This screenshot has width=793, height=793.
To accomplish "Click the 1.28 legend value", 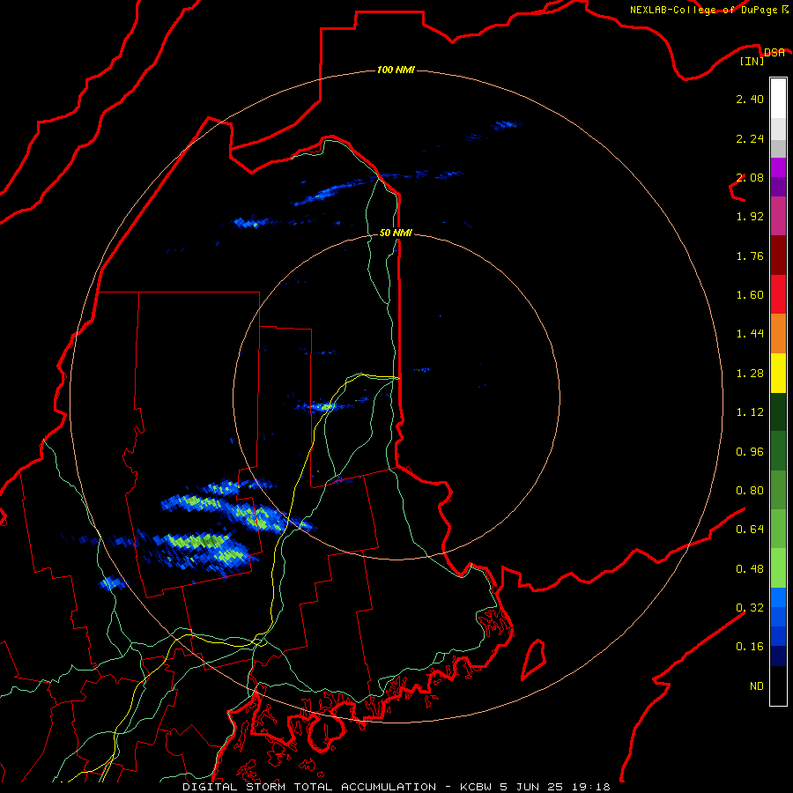I will 750,374.
